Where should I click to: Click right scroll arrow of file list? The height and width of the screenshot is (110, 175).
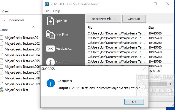tap(171, 84)
